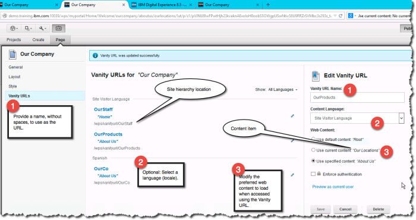This screenshot has height=220, width=416.
Task: Open the OurStaff vanity URL link
Action: coord(103,109)
